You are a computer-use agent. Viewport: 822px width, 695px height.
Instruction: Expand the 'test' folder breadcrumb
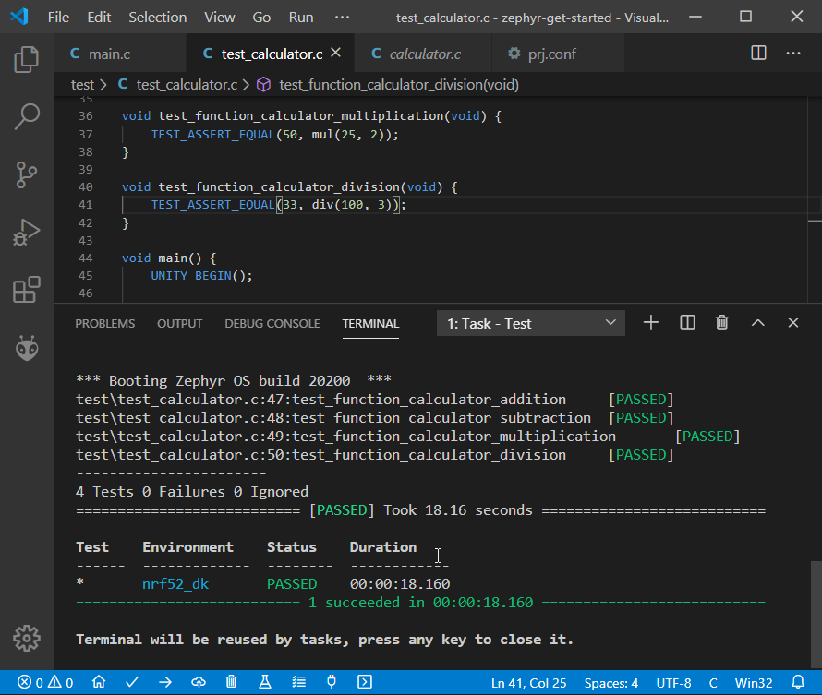(x=82, y=84)
